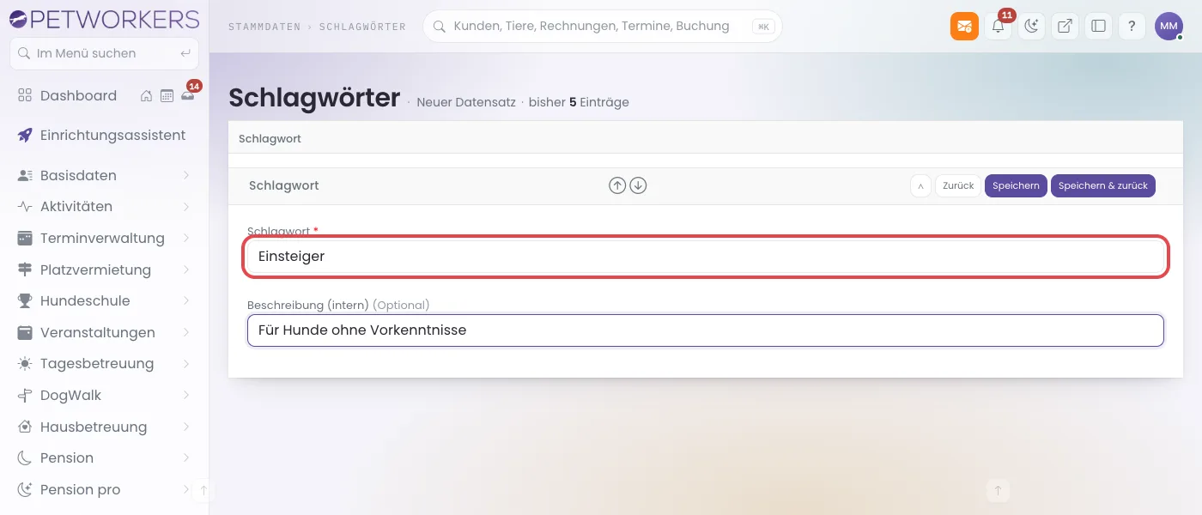Click the open-in-new-window icon
Image resolution: width=1202 pixels, height=515 pixels.
tap(1065, 27)
